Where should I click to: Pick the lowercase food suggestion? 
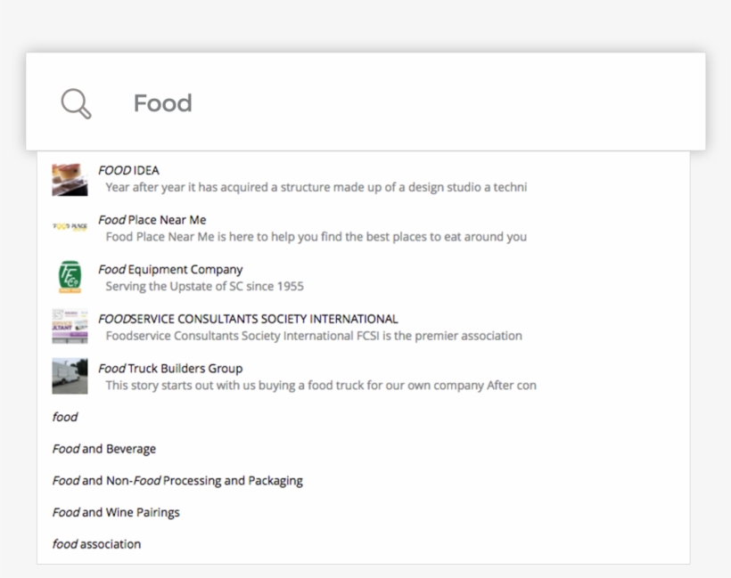coord(65,417)
